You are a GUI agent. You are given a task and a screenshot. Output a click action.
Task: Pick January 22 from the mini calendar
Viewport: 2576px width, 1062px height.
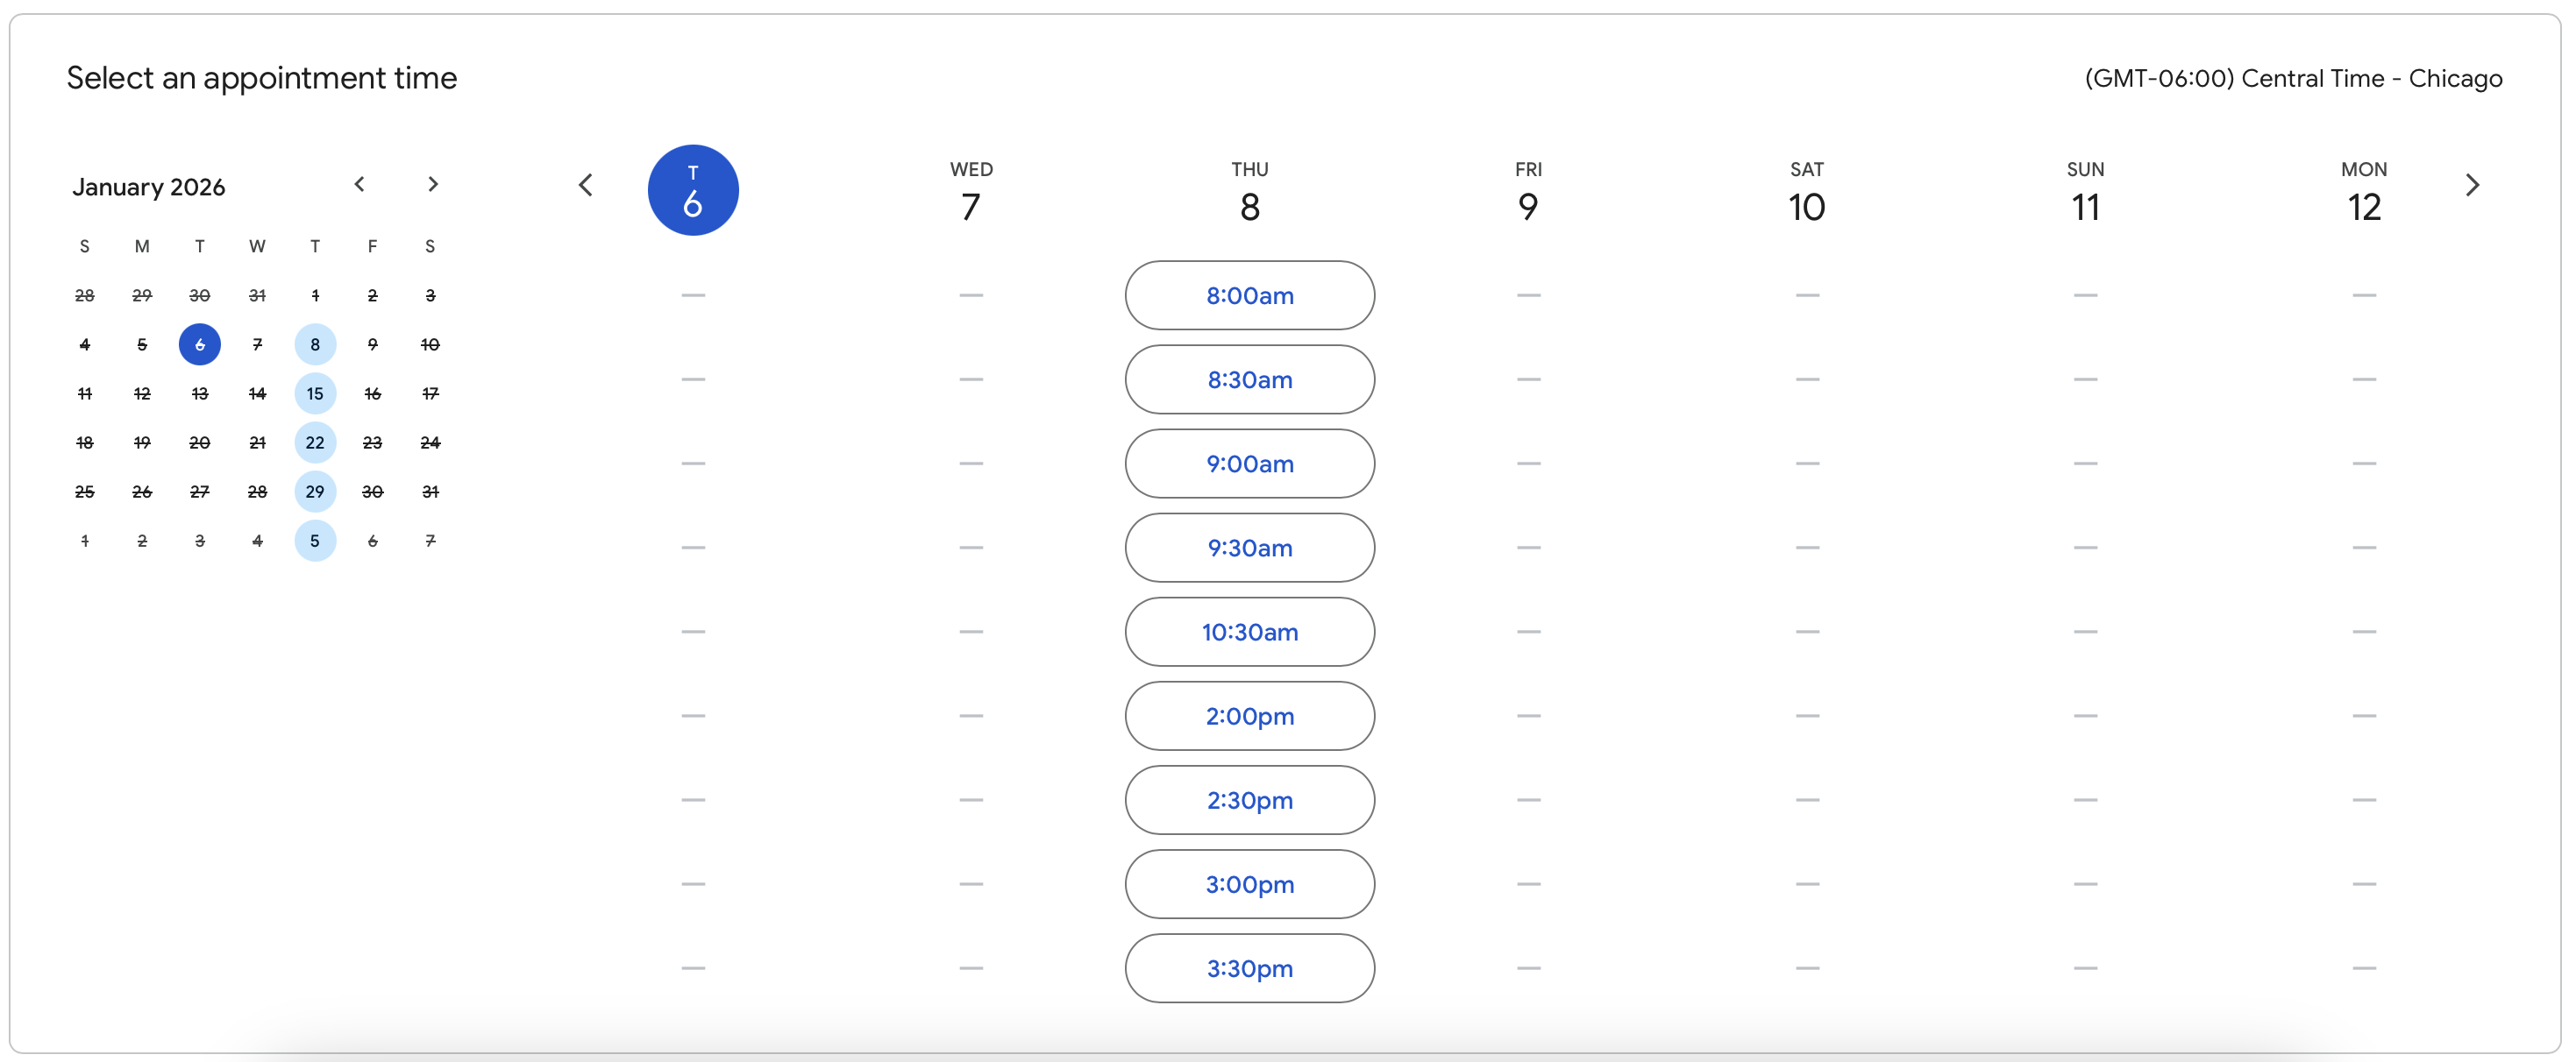[x=315, y=442]
